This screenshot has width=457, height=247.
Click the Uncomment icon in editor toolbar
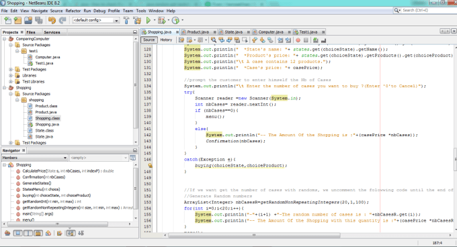pyautogui.click(x=323, y=40)
